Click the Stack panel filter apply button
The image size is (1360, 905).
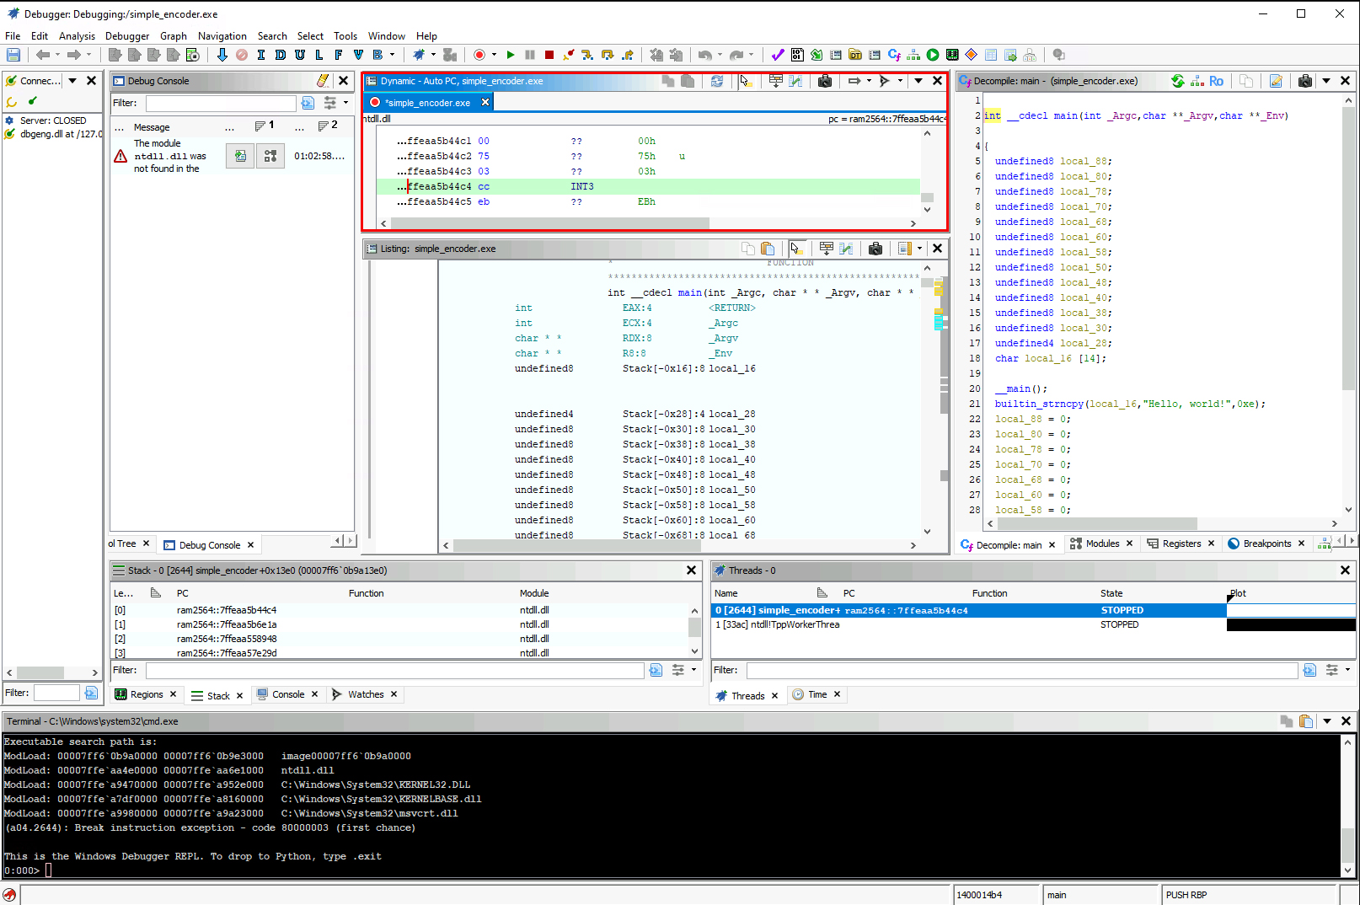coord(656,670)
